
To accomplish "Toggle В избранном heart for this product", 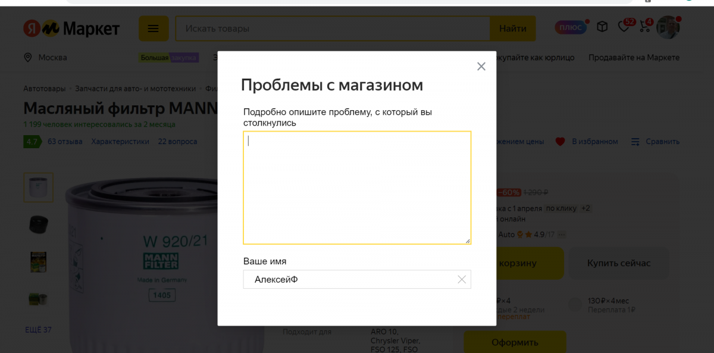I will coord(587,142).
